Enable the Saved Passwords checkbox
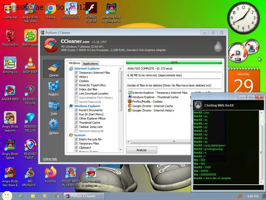The image size is (266, 200). click(x=76, y=102)
